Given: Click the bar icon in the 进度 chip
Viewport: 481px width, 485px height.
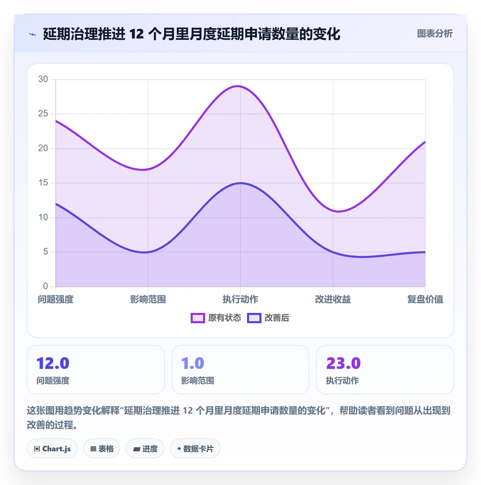Looking at the screenshot, I should tap(136, 449).
